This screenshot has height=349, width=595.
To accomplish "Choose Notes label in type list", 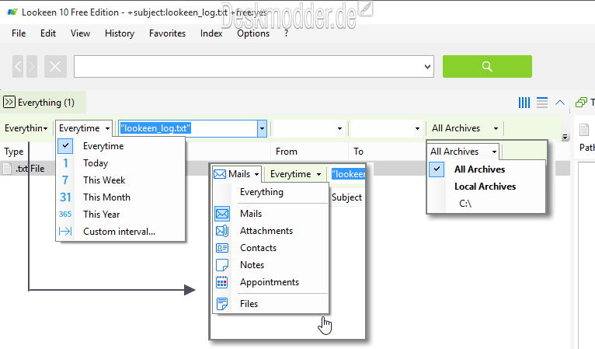I will tap(252, 265).
